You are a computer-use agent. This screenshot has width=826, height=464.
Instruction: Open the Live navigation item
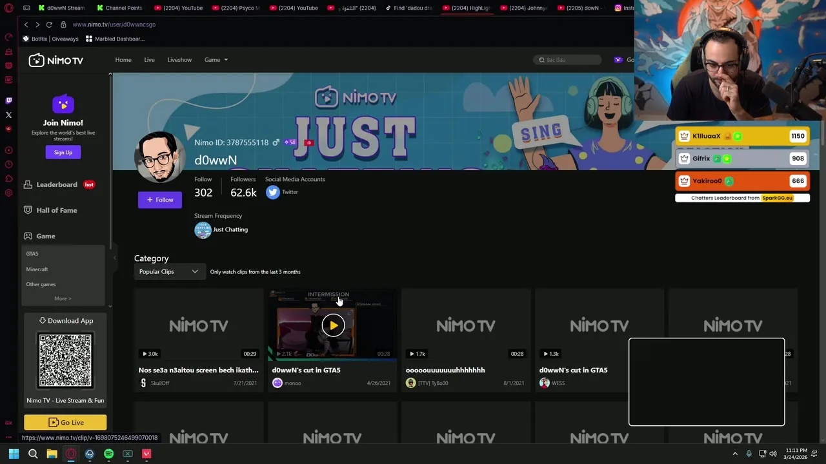149,60
